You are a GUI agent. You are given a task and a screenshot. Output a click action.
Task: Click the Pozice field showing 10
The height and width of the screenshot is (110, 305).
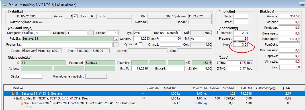tap(113, 33)
